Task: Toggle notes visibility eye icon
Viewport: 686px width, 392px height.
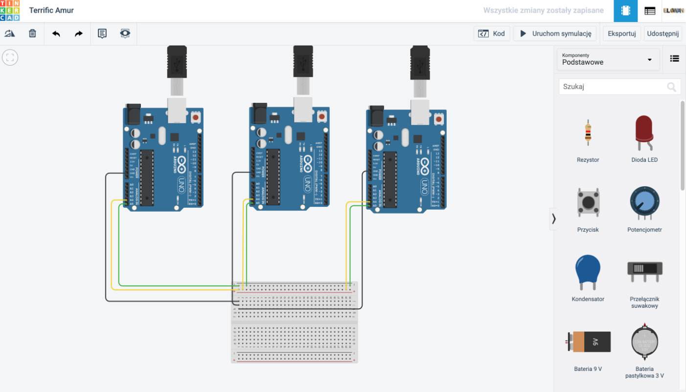Action: pyautogui.click(x=125, y=33)
